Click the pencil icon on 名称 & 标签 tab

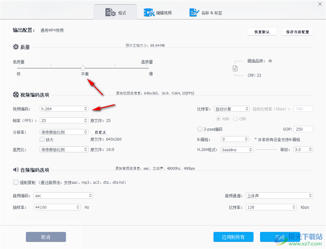click(x=194, y=12)
